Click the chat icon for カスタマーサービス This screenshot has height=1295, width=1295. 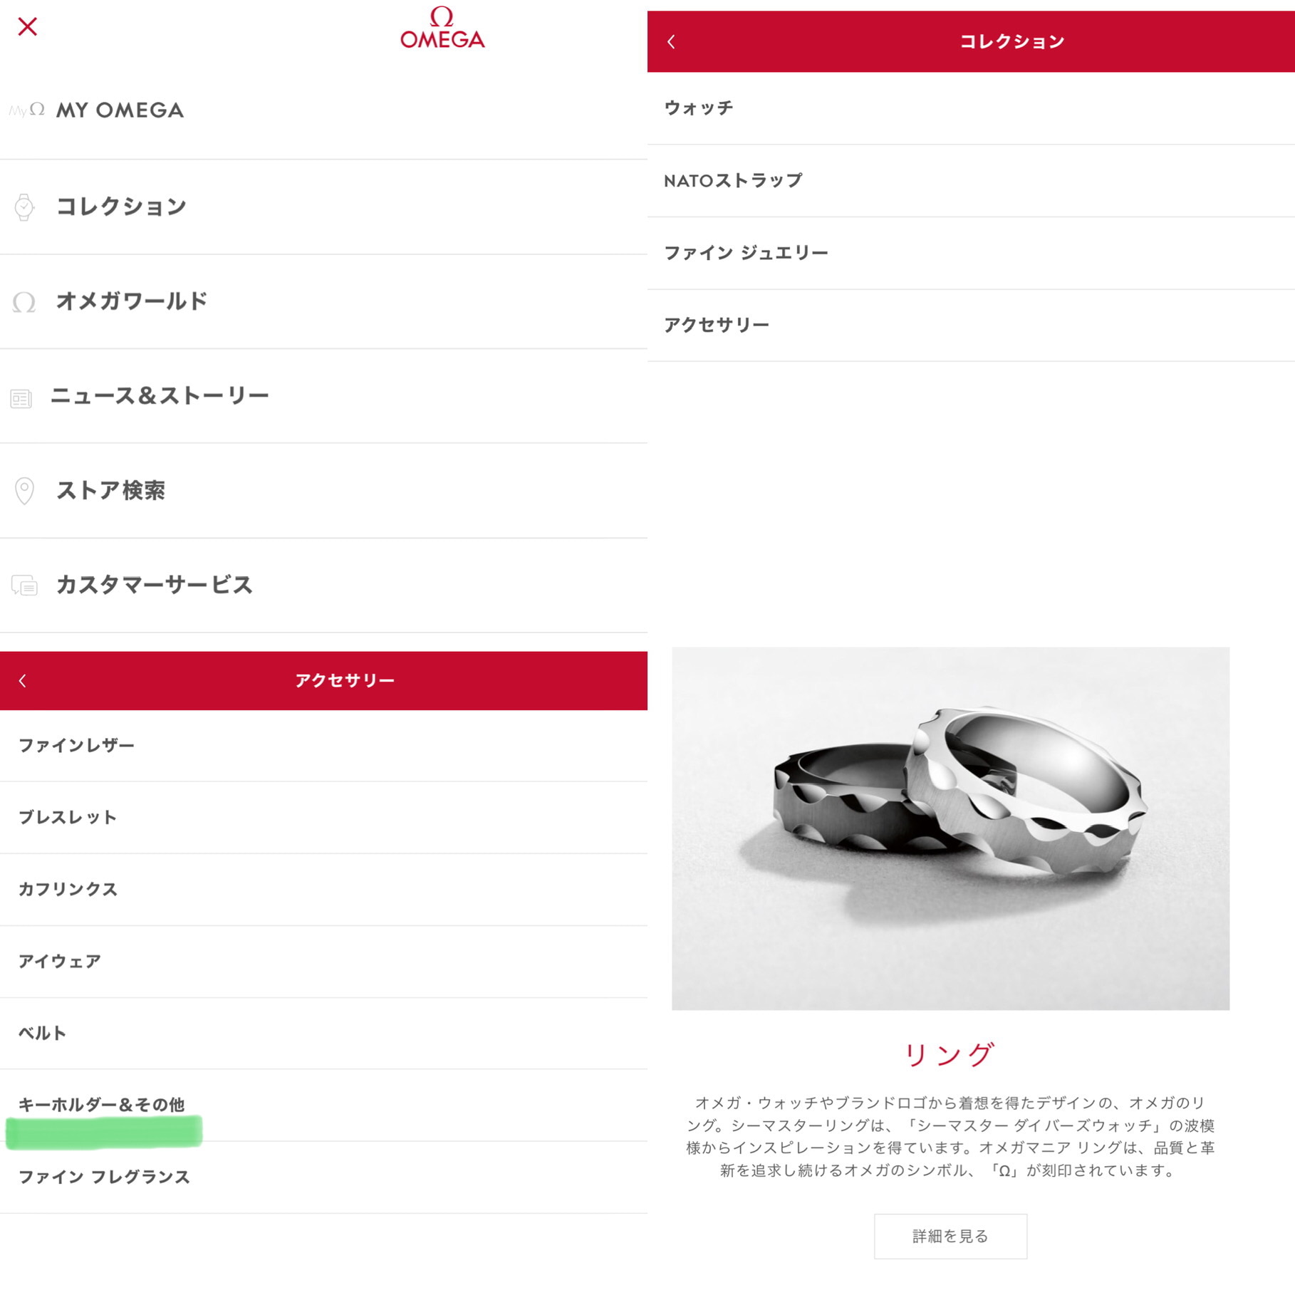click(24, 586)
